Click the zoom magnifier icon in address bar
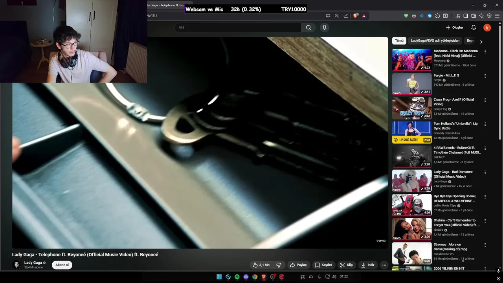503x283 pixels. tap(337, 16)
